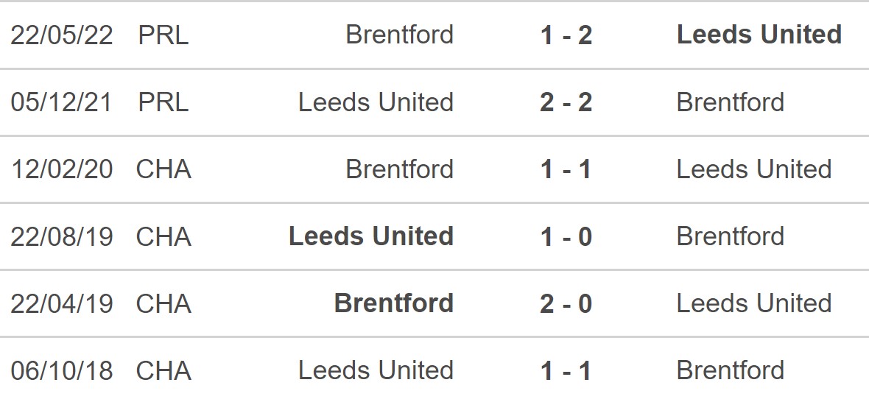Screen dimensions: 869x402
Task: Click PRL label on 05/12/21 match
Action: point(163,102)
